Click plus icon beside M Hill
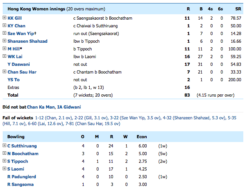The height and width of the screenshot is (189, 246). pos(4,49)
